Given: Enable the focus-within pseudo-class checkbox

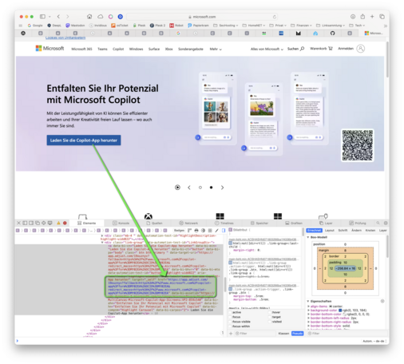Looking at the screenshot, I should (231, 326).
